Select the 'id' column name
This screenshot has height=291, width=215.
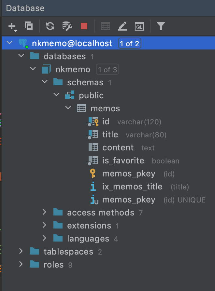(x=106, y=121)
